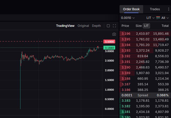
Task: Click the Spread 0.066% row
Action: coord(145,95)
